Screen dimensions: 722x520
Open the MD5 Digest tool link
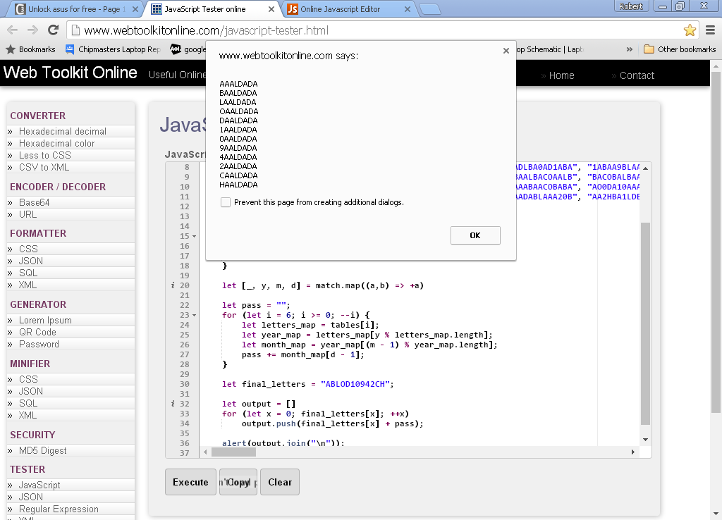tap(43, 450)
